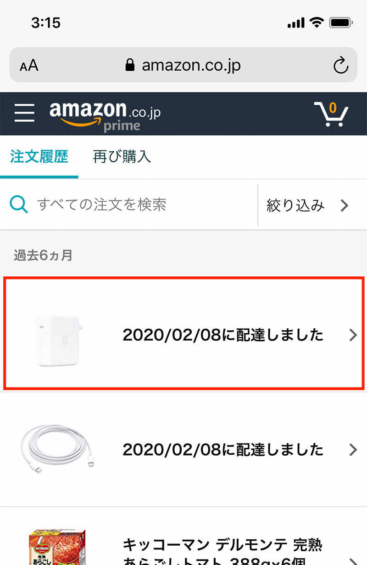Expand USB-C cable order with chevron
The image size is (367, 565).
point(353,449)
